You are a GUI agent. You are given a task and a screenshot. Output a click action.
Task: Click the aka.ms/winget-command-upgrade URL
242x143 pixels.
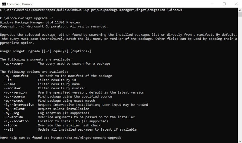click(86, 138)
